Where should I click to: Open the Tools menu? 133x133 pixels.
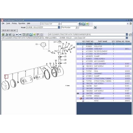[8, 23]
